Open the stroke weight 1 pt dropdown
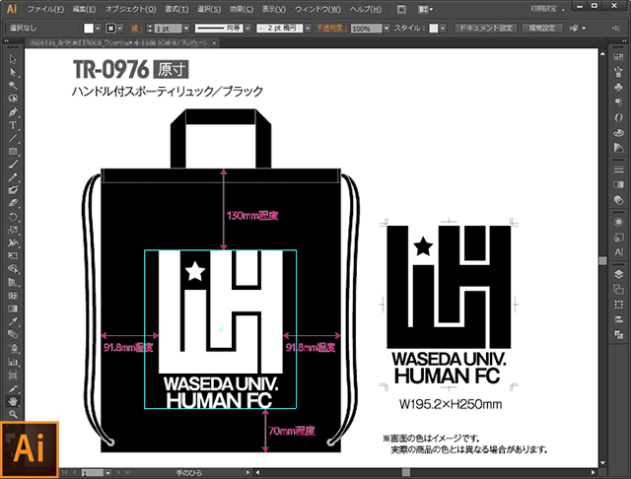This screenshot has width=631, height=479. (x=186, y=29)
